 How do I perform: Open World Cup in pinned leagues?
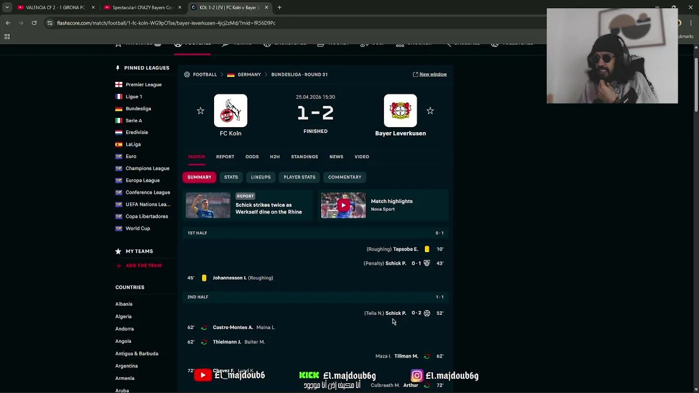pyautogui.click(x=138, y=228)
